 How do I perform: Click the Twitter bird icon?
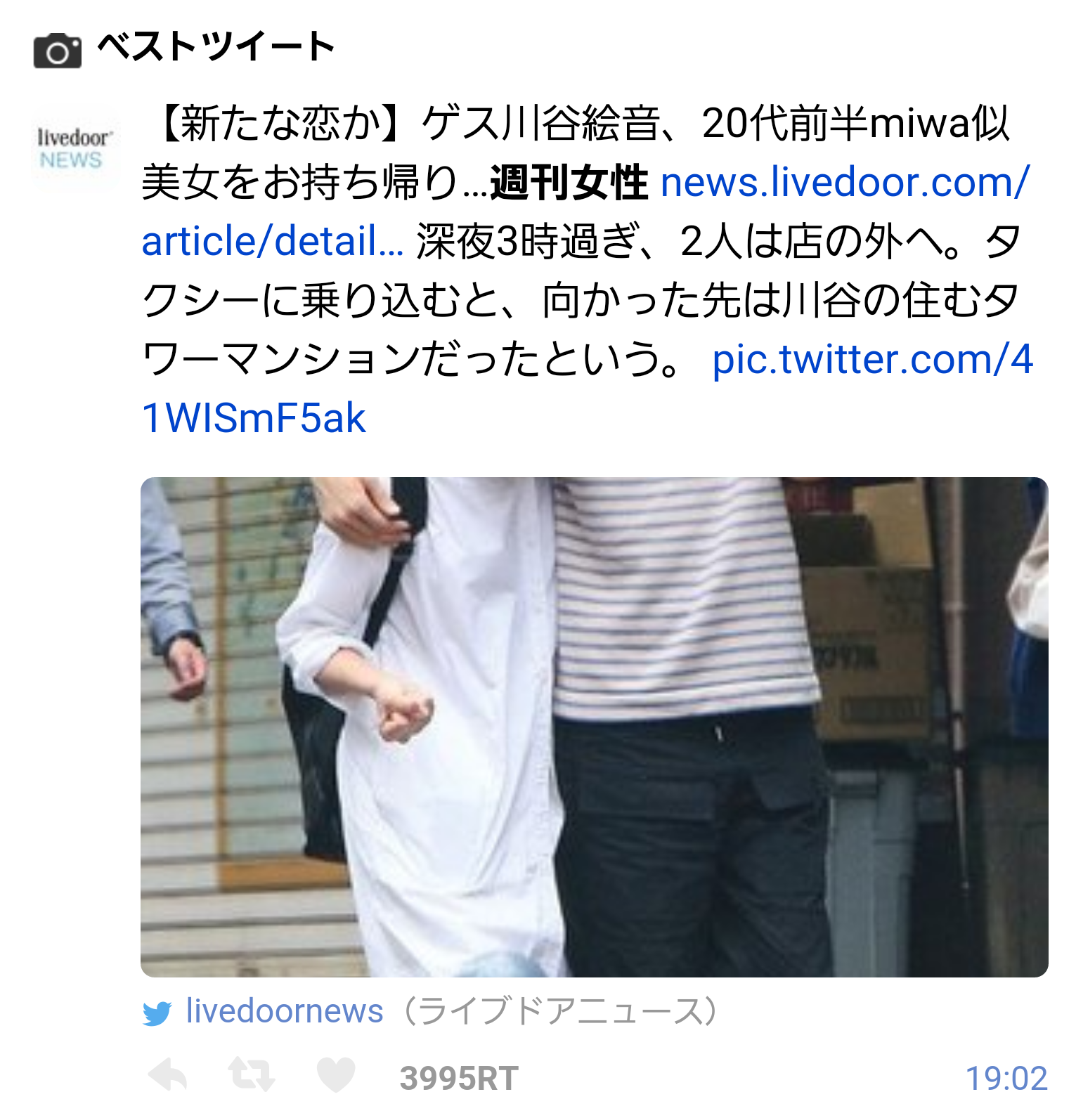point(157,1013)
